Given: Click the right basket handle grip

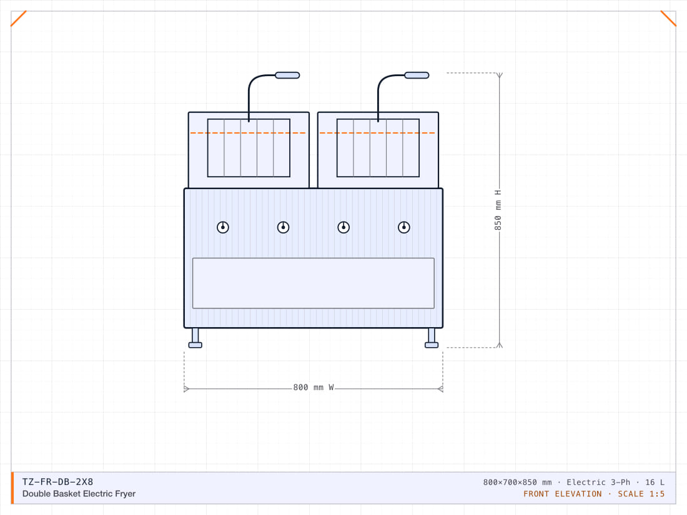Looking at the screenshot, I should point(417,76).
